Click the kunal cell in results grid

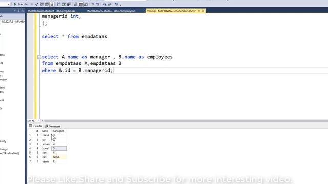(46, 148)
